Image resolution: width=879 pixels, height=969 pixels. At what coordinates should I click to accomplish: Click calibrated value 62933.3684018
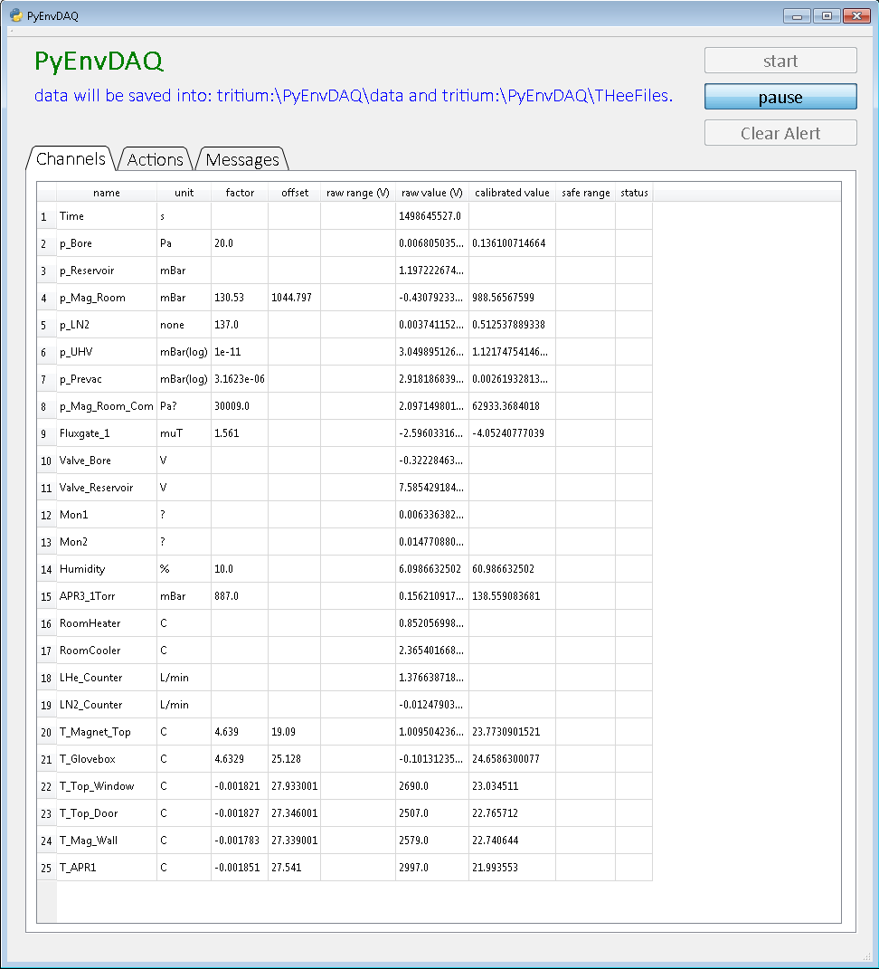pos(512,406)
